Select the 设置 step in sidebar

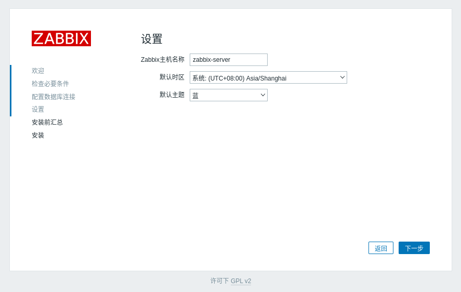(38, 110)
